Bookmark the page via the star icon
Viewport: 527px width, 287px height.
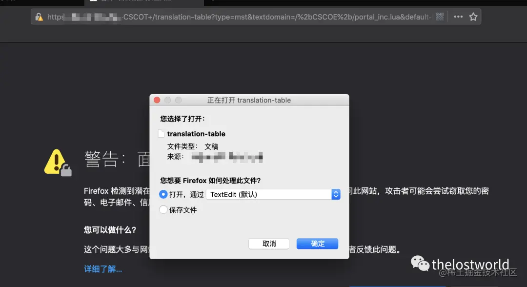coord(473,16)
